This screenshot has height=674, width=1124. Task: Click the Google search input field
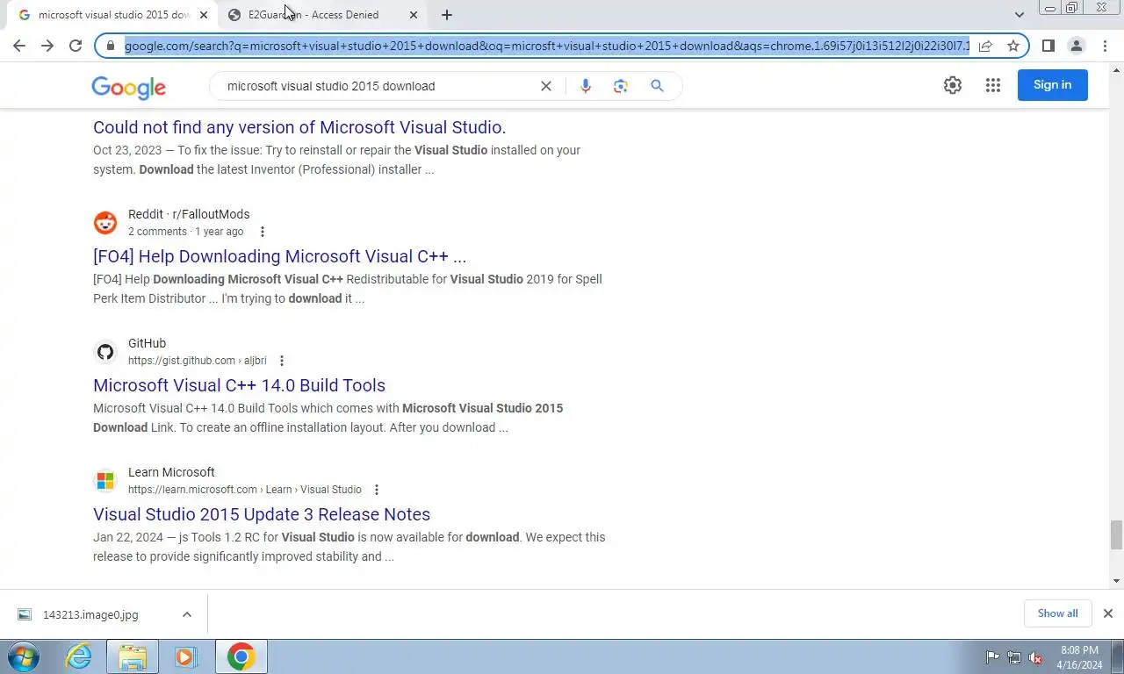click(x=378, y=86)
